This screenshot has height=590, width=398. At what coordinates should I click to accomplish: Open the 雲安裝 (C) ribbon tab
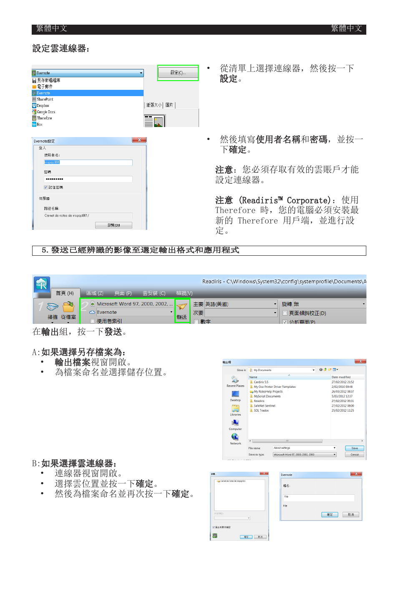click(154, 293)
